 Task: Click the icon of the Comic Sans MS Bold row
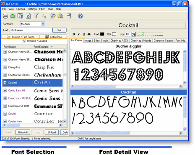5,98
